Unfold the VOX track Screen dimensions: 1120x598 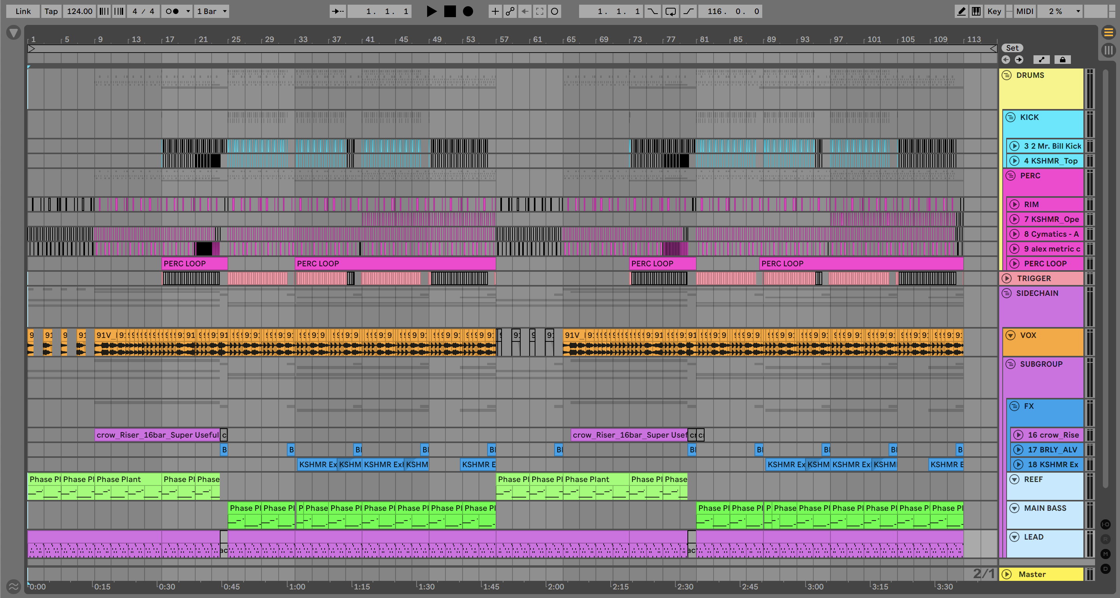tap(1010, 335)
